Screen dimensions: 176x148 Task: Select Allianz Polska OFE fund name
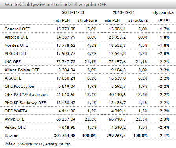(x=22, y=70)
